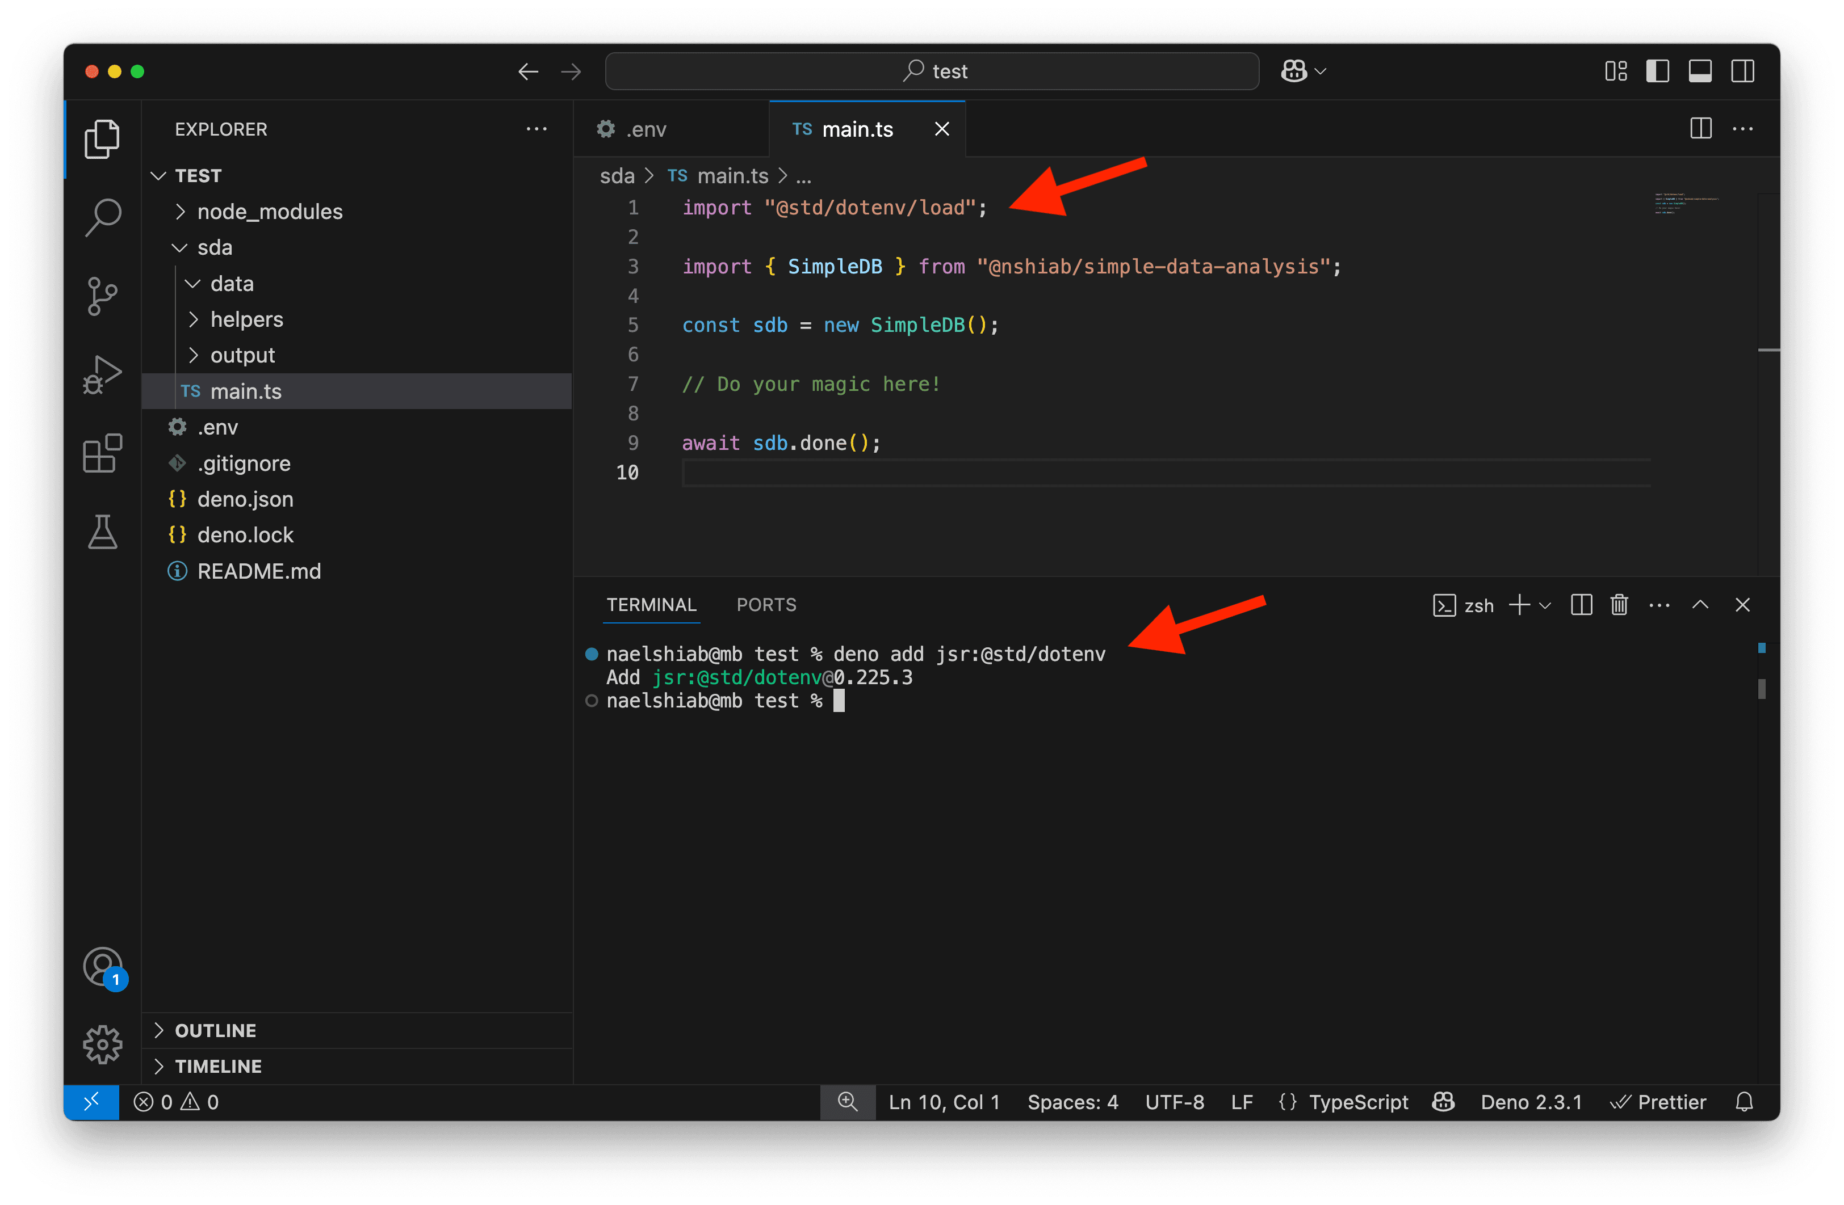Open deno.json in the explorer
Image resolution: width=1844 pixels, height=1205 pixels.
click(x=357, y=499)
